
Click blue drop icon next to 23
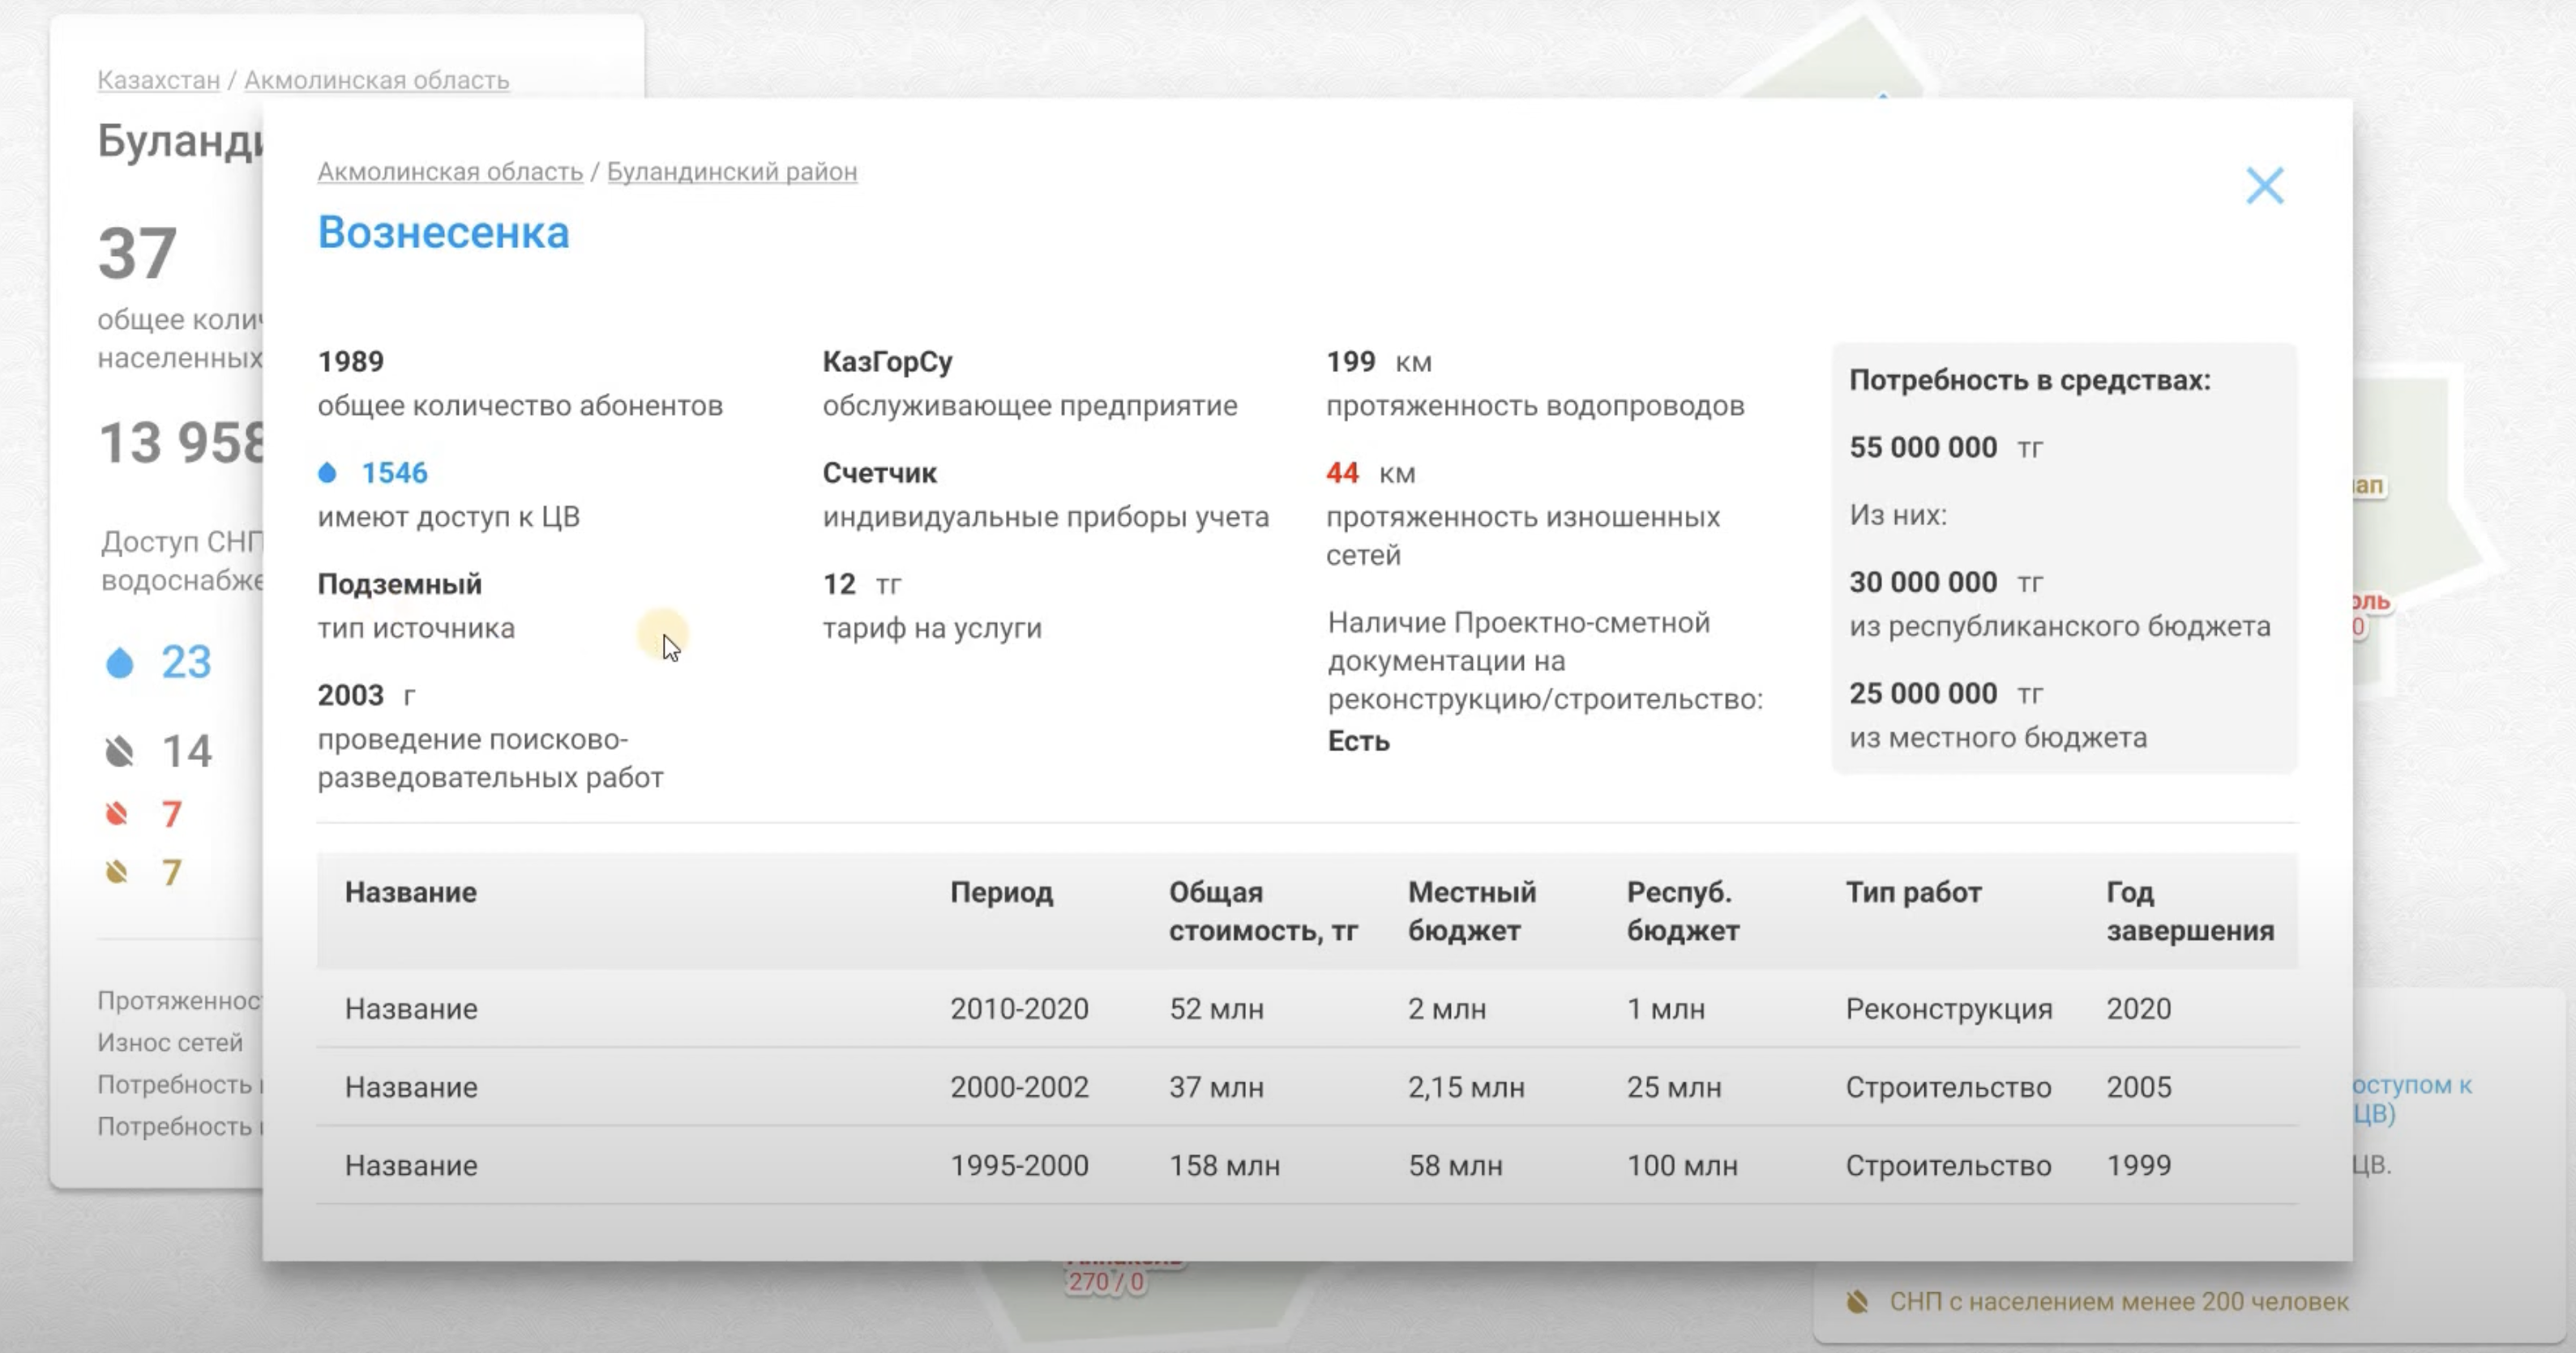[119, 663]
